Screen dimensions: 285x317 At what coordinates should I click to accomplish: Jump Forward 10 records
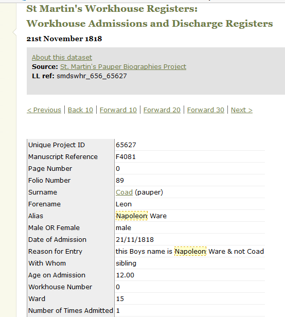point(118,110)
